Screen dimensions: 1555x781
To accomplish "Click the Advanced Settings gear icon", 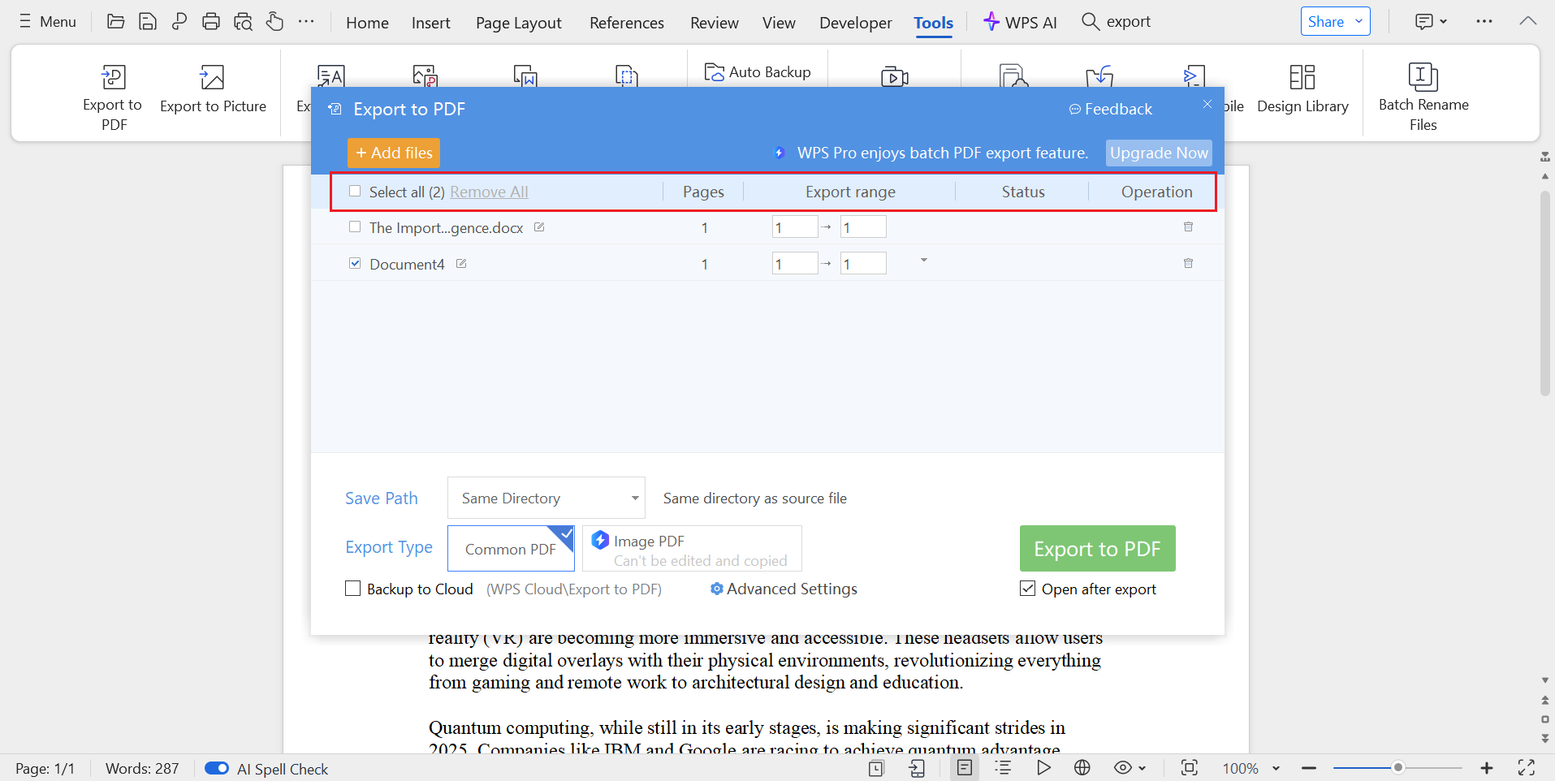I will 716,589.
